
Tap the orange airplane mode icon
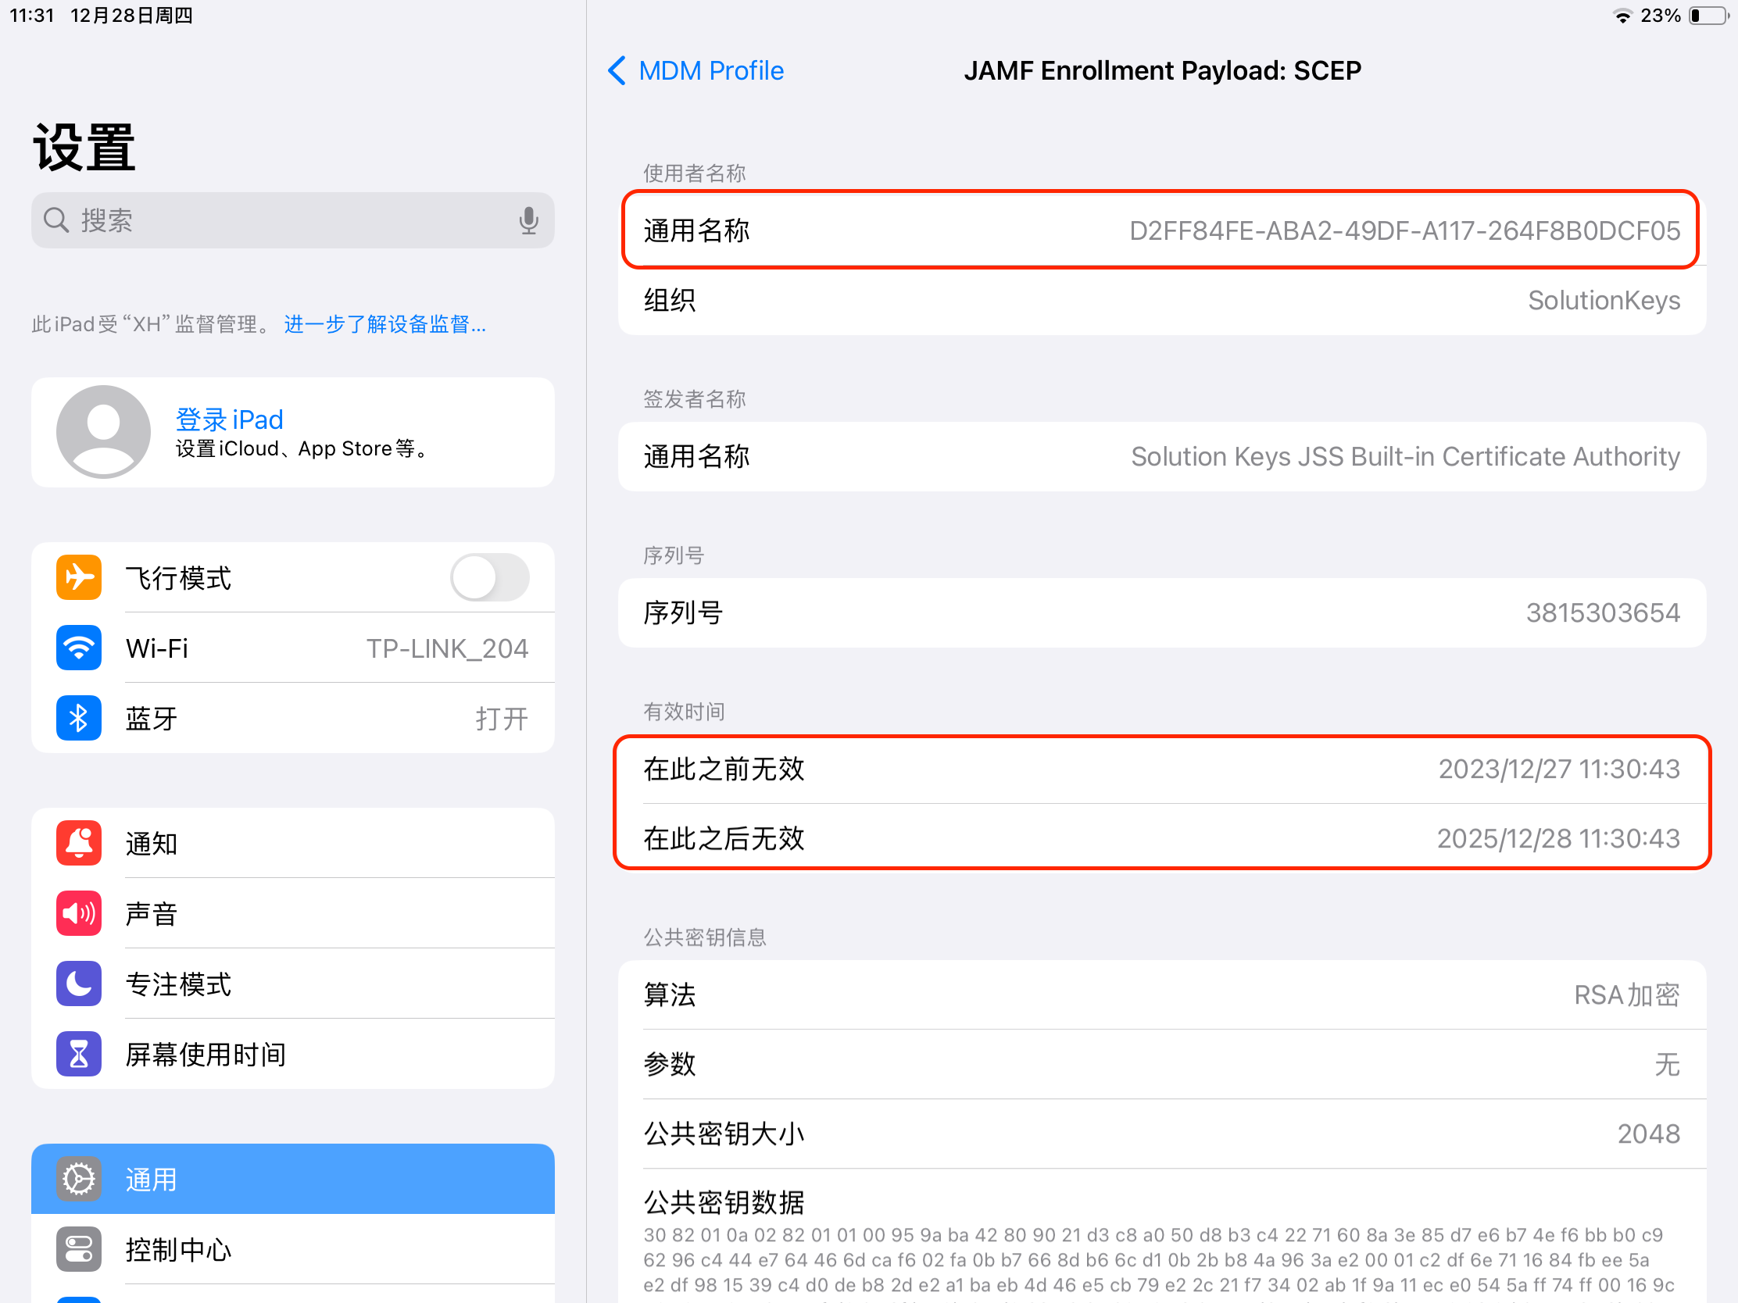pyautogui.click(x=79, y=578)
